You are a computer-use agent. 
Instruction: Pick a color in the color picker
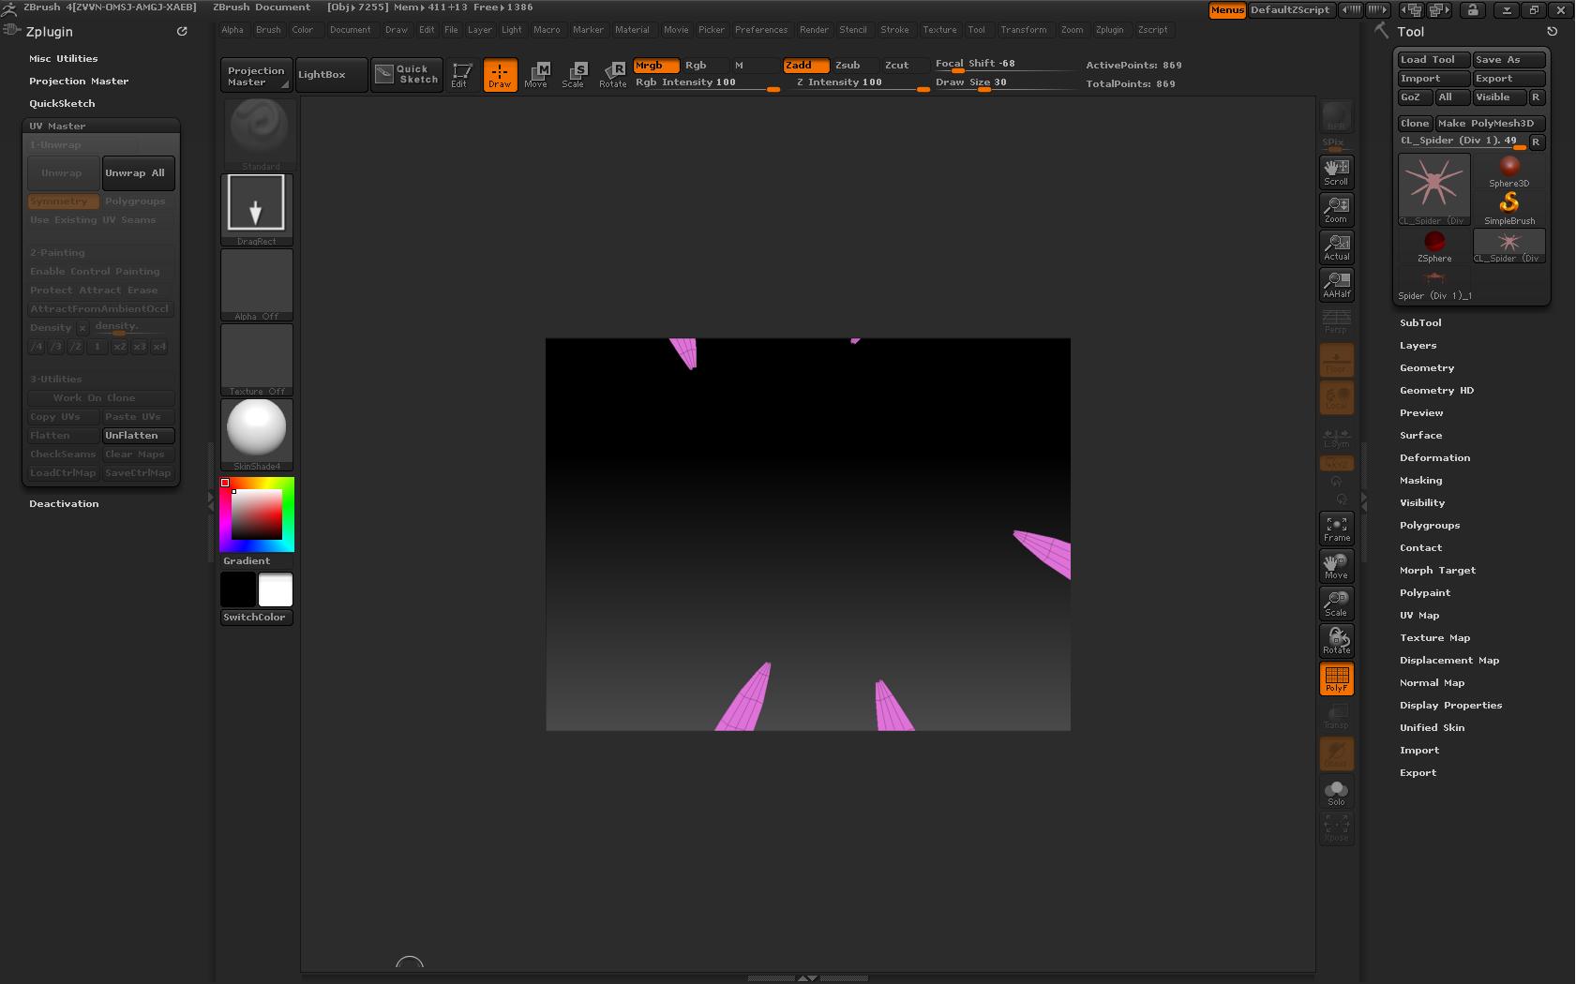coord(257,514)
